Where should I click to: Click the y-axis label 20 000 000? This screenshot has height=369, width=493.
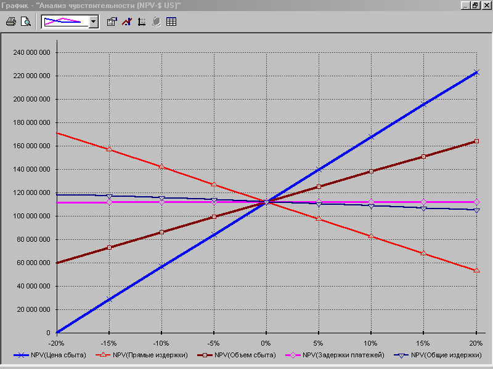pyautogui.click(x=34, y=309)
